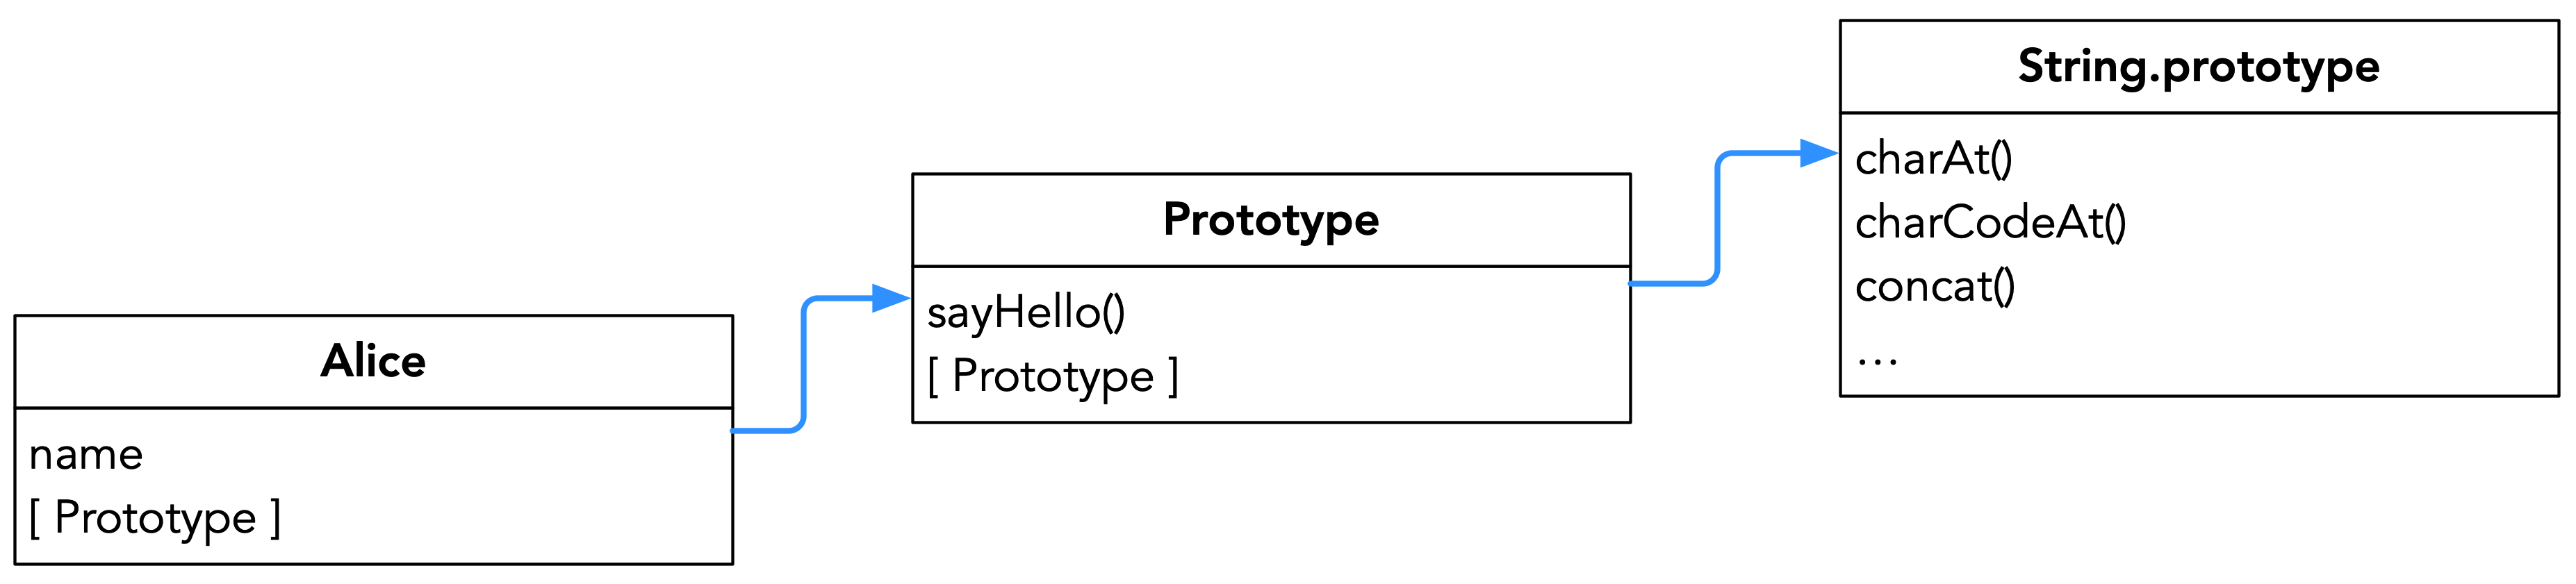
Task: Select the sayHello() method
Action: [x=1026, y=312]
